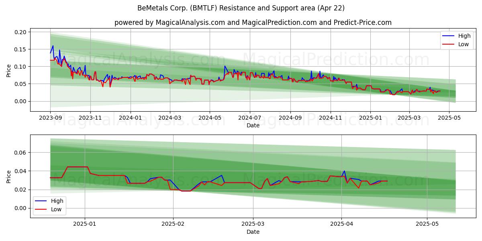Click the '2023-11' x-axis label on the top chart

pyautogui.click(x=90, y=118)
